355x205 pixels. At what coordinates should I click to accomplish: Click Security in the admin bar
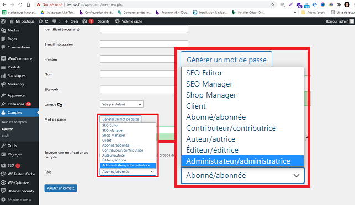coord(104,21)
